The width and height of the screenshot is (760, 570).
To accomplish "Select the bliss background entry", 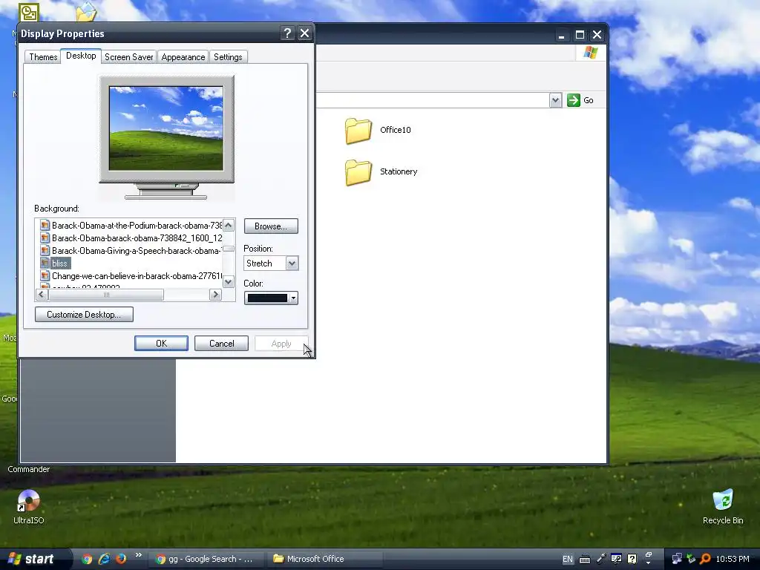I will tap(60, 263).
